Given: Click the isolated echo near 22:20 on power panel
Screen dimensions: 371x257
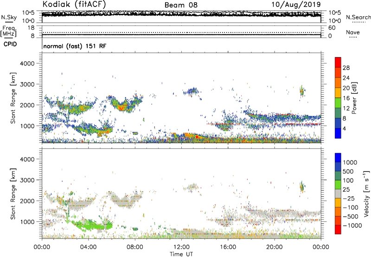Looking at the screenshot, I should pos(302,91).
